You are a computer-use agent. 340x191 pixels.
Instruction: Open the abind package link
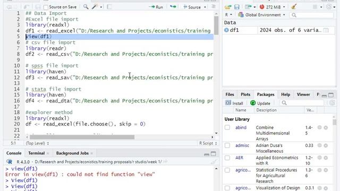pos(241,127)
